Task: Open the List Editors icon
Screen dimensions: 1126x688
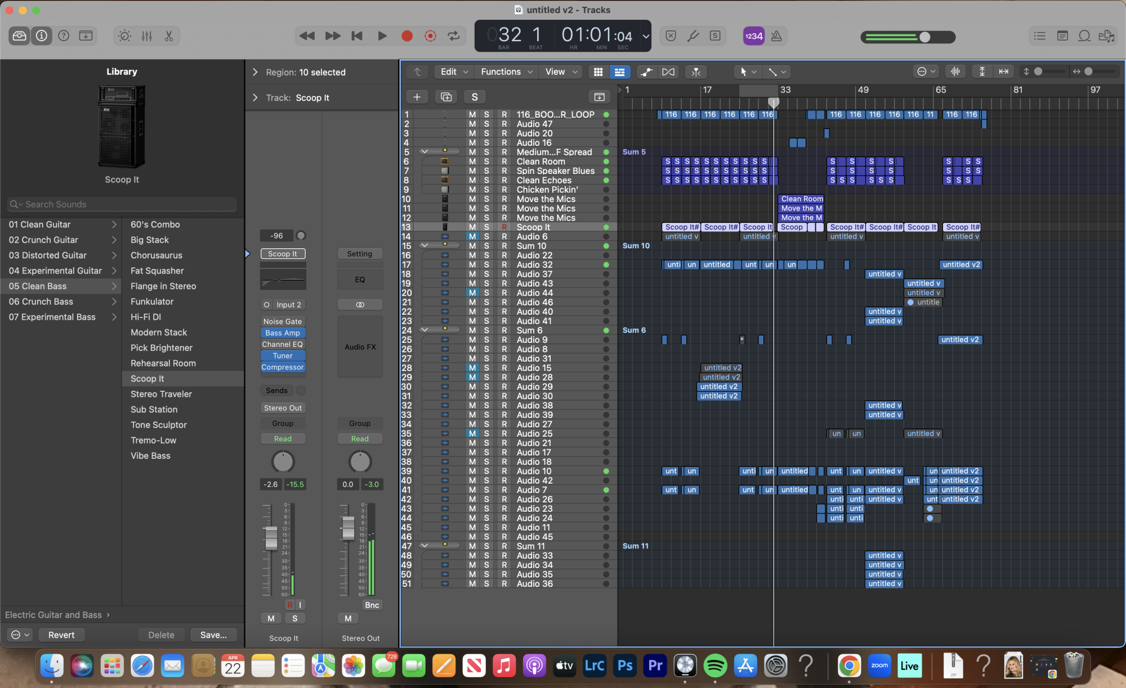Action: pos(1040,36)
